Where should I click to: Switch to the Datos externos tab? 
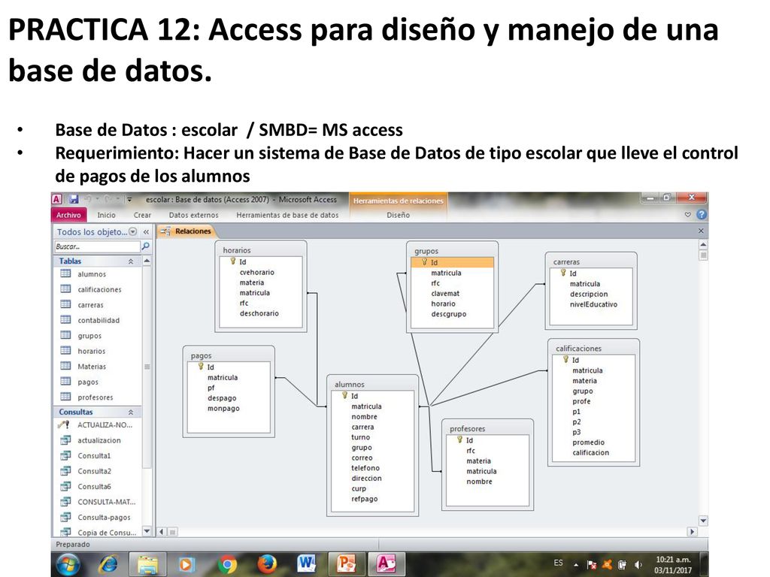193,215
